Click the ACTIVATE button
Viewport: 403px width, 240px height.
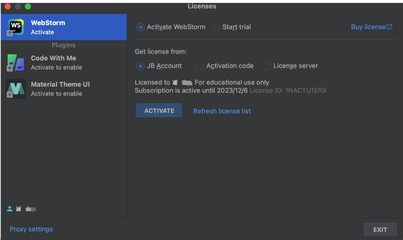coord(159,111)
